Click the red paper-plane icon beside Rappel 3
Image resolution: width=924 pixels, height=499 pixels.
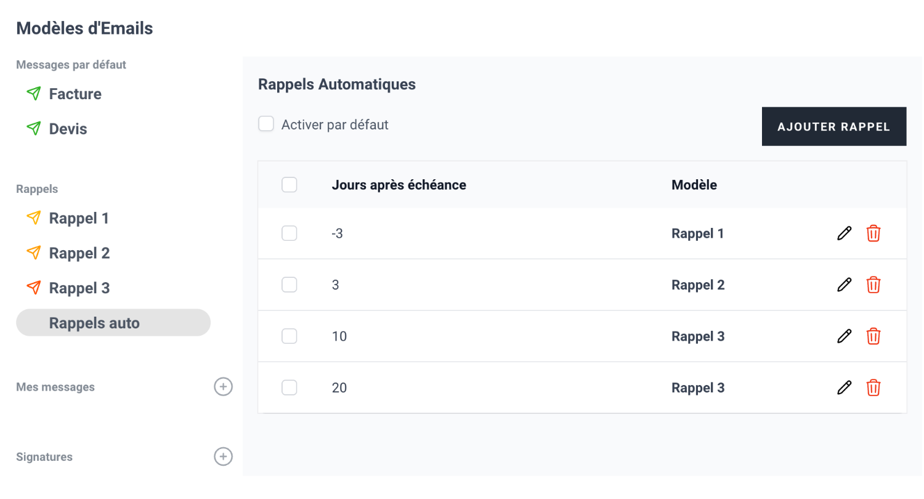tap(34, 288)
